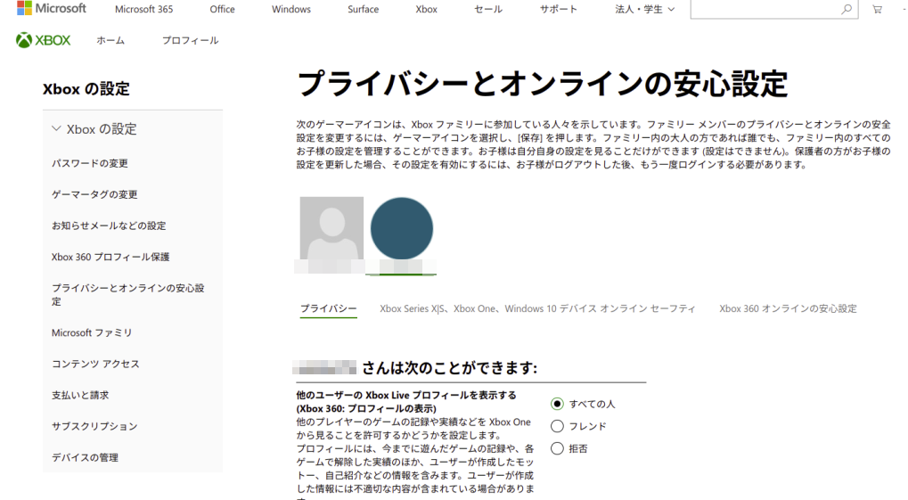Click the search magnifier icon
Image resolution: width=908 pixels, height=500 pixels.
[x=846, y=9]
